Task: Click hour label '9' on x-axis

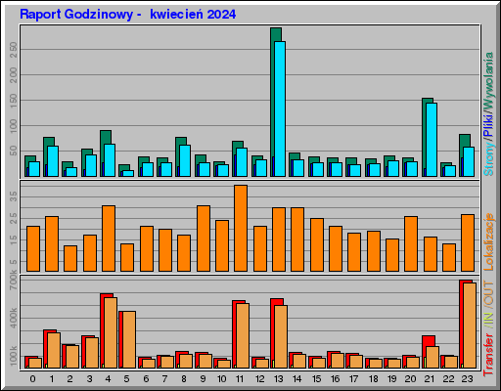Action: (203, 379)
